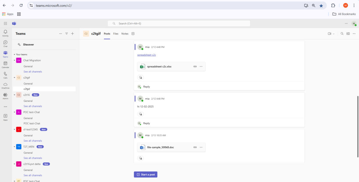Open the Activity feed from the sidebar

pos(5,32)
